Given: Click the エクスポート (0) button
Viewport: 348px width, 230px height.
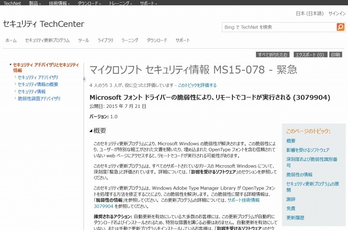Looking at the screenshot, I should point(310,54).
